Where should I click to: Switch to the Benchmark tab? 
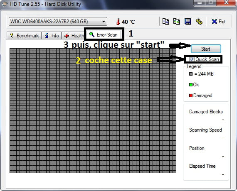pos(24,36)
